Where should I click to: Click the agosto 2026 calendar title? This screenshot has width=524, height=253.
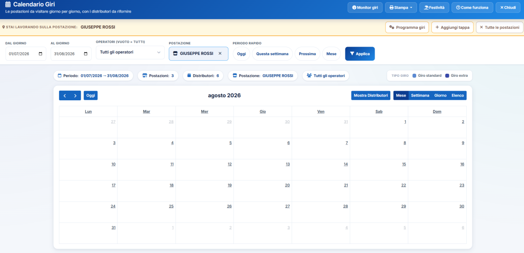pos(224,96)
